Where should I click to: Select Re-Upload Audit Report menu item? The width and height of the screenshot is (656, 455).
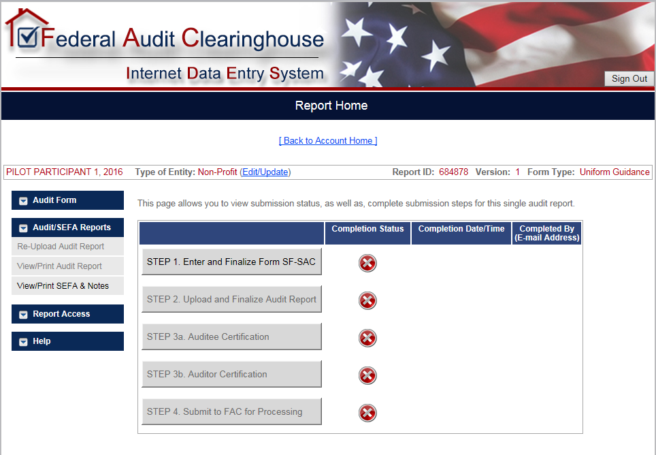pos(68,247)
